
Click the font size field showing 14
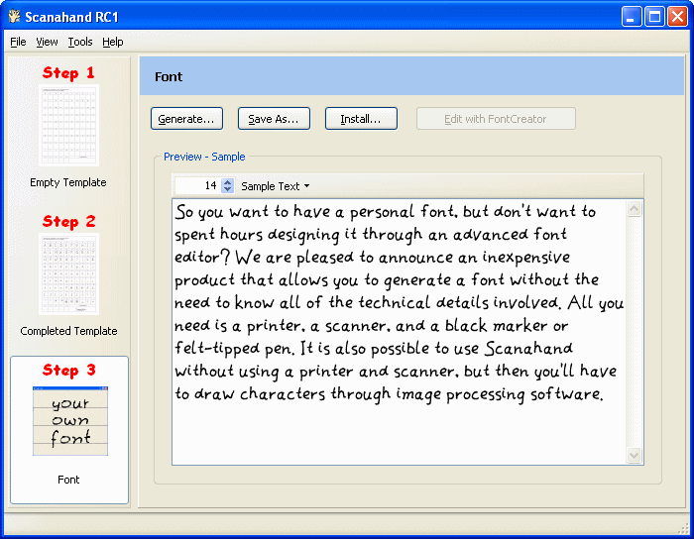tap(198, 186)
